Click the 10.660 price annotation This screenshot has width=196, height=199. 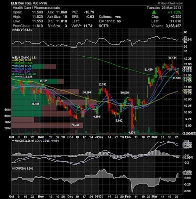(87, 93)
